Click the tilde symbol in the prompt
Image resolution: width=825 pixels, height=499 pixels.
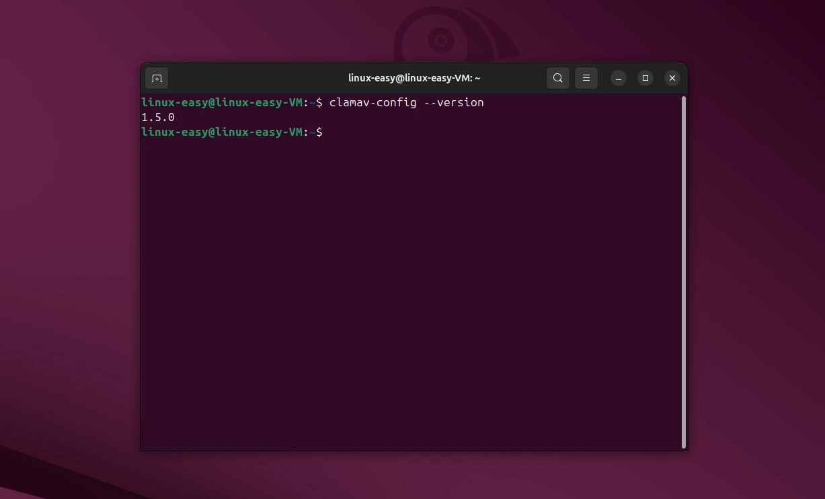[313, 132]
